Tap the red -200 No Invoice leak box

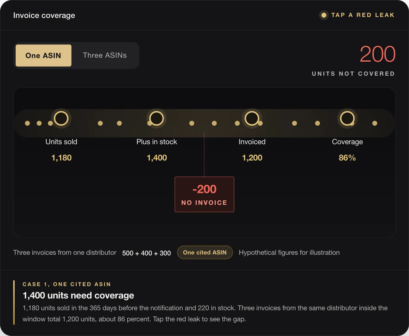click(x=204, y=194)
